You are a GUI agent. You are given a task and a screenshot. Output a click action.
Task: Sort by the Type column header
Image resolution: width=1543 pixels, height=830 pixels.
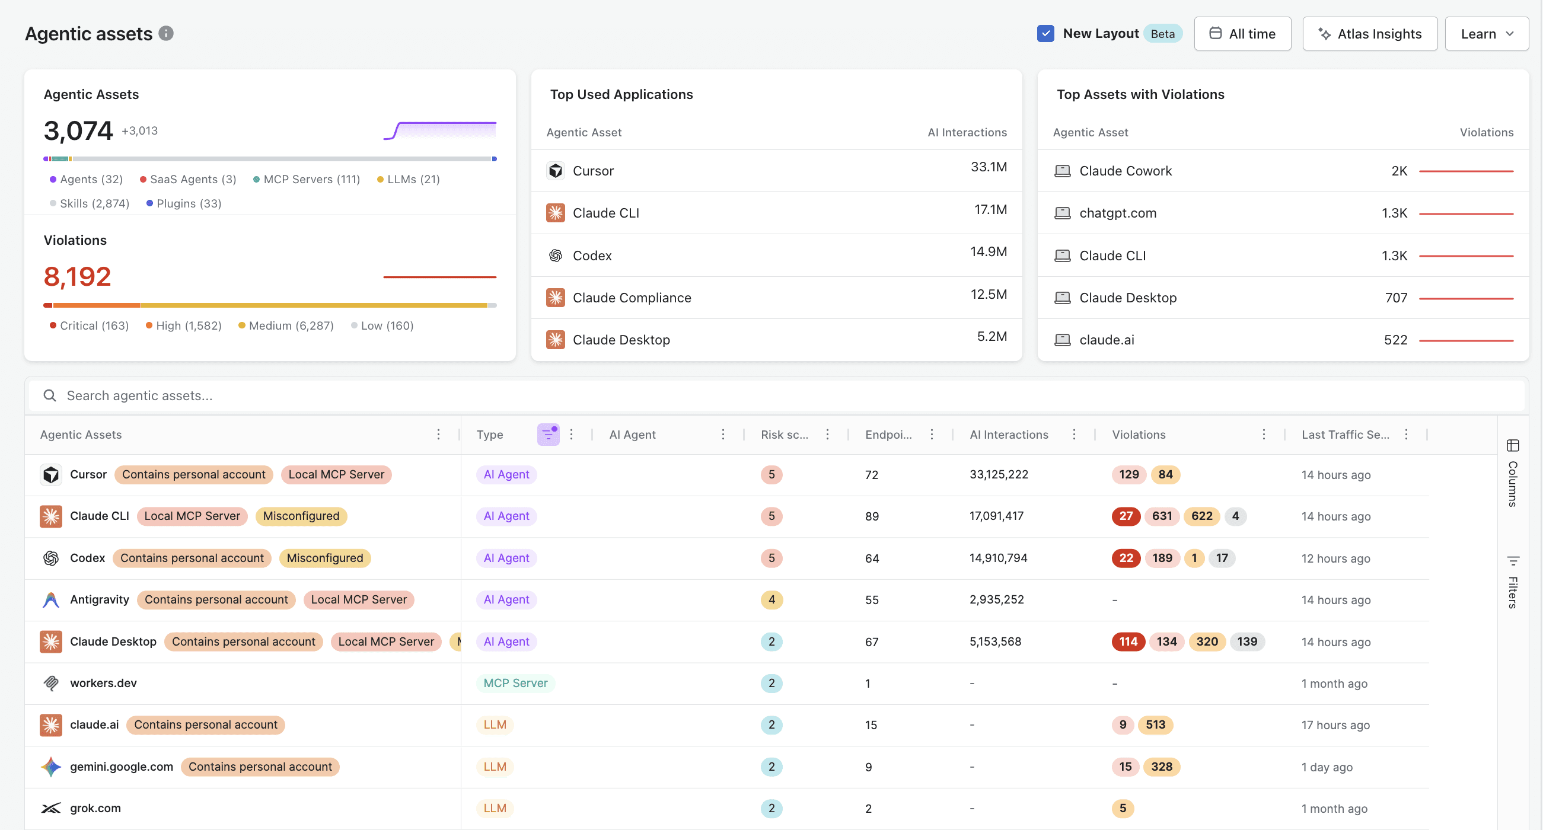pyautogui.click(x=490, y=435)
